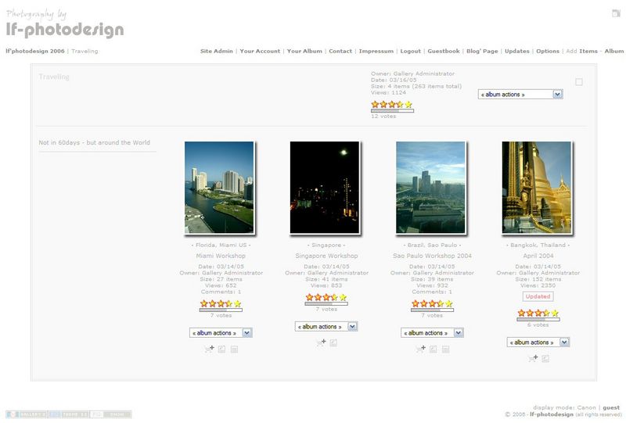
Task: Open the Bangkok golden temple thumbnail
Action: coord(537,187)
